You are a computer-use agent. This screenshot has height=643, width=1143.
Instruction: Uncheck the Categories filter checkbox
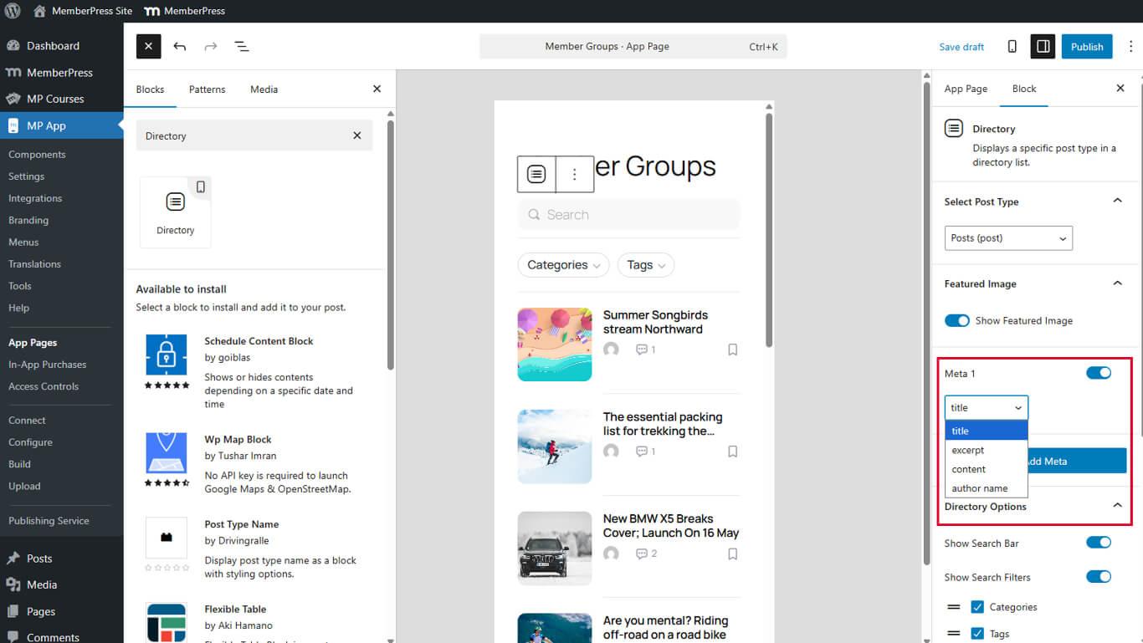977,607
